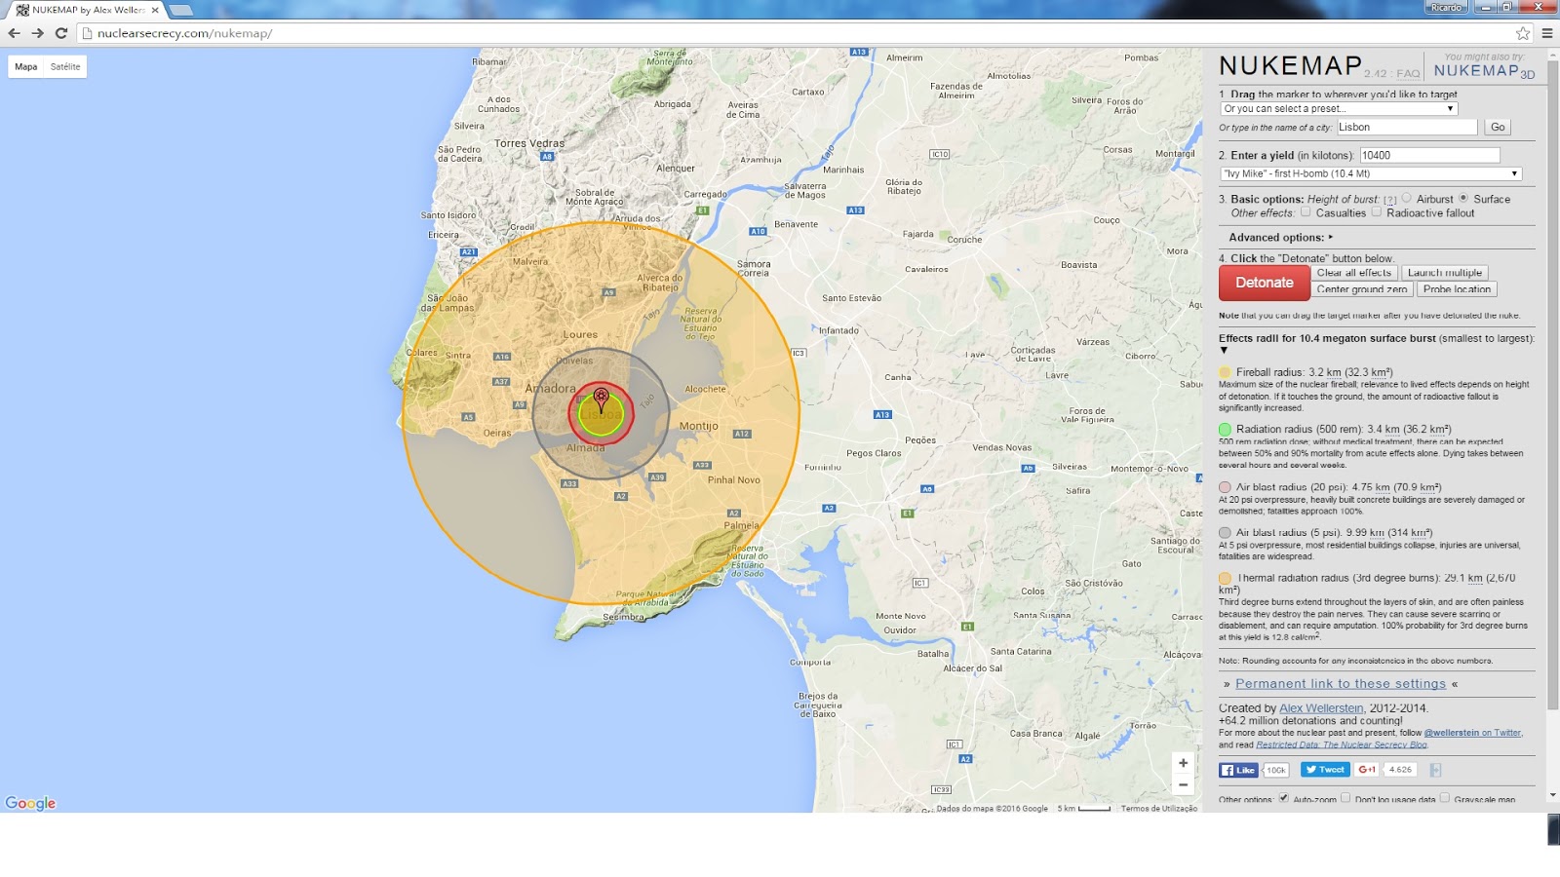
Task: Like NUKEMAP on Facebook
Action: [x=1239, y=770]
